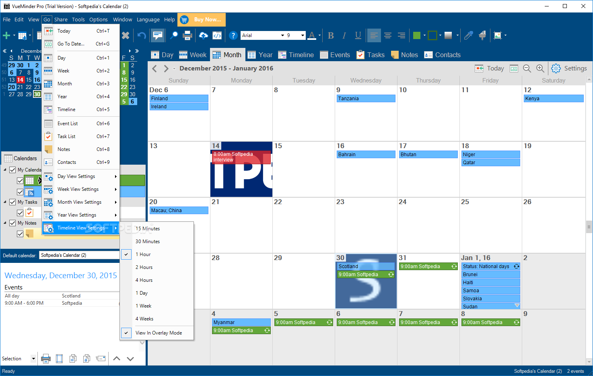Uncheck the yellow notes item checkbox

[20, 233]
